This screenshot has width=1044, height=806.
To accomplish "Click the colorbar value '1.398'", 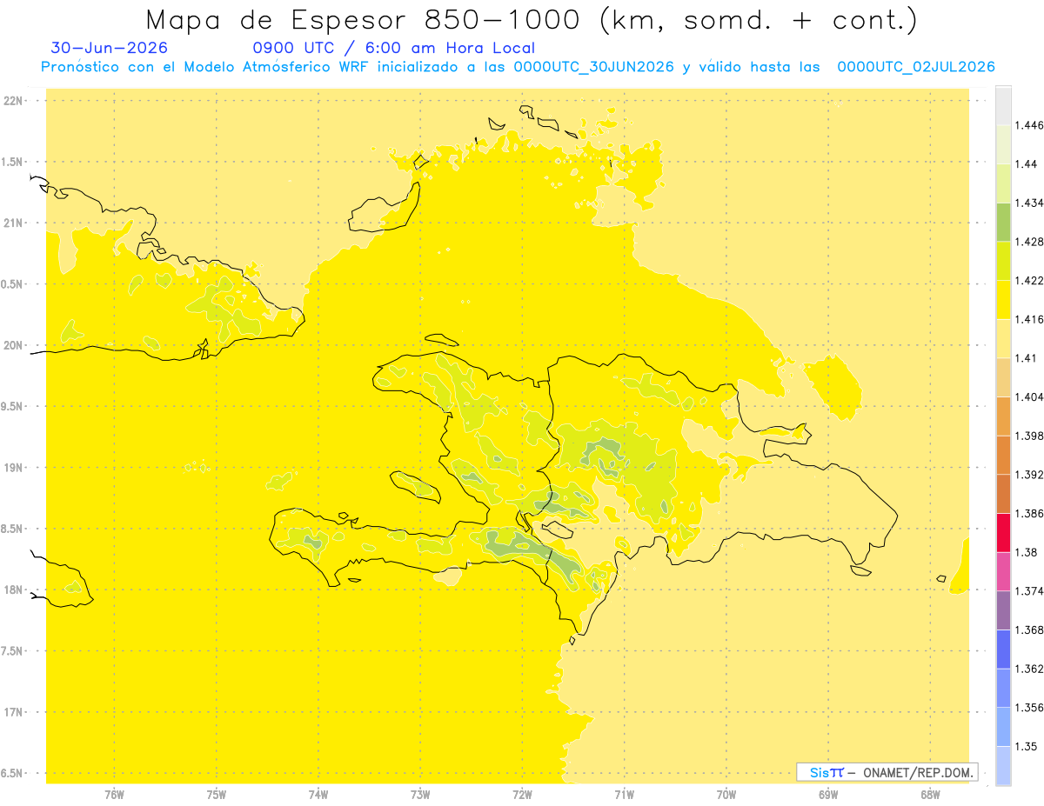I will coord(1029,436).
